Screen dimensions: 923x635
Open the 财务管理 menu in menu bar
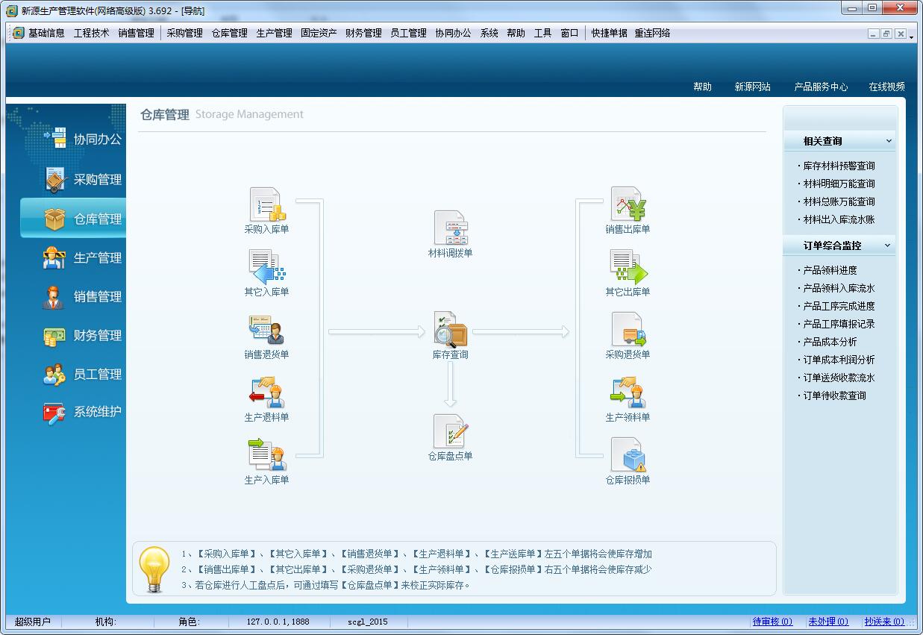(x=363, y=33)
